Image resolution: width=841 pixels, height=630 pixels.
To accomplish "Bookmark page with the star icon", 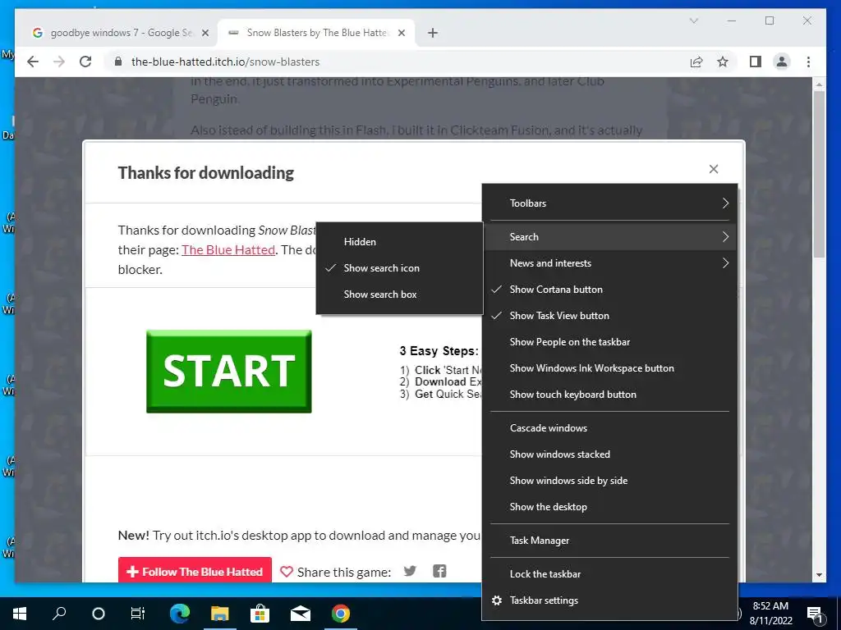I will (723, 62).
